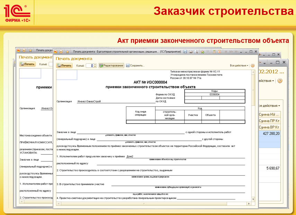Click the ИнвестЗаказСтрой organization text
The width and height of the screenshot is (296, 215).
coord(89,101)
